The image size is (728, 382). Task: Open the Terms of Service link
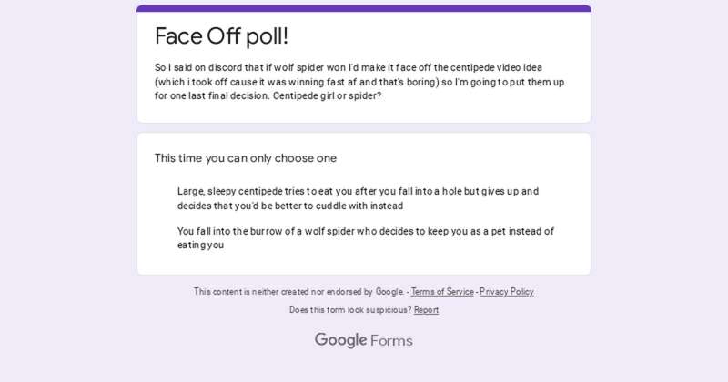click(x=442, y=292)
